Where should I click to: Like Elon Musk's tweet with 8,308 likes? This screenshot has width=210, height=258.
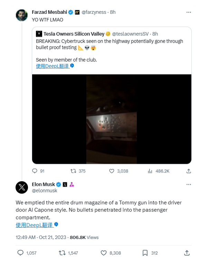(104, 253)
